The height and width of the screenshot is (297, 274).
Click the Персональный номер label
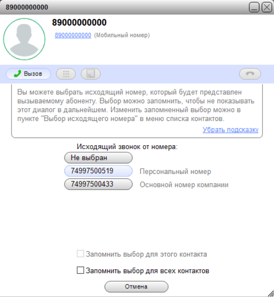(x=175, y=171)
